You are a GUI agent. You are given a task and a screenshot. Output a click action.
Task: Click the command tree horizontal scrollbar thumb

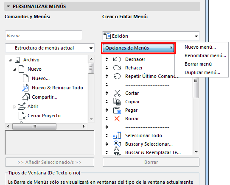point(34,126)
